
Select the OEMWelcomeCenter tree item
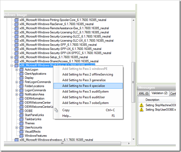click(x=38, y=103)
